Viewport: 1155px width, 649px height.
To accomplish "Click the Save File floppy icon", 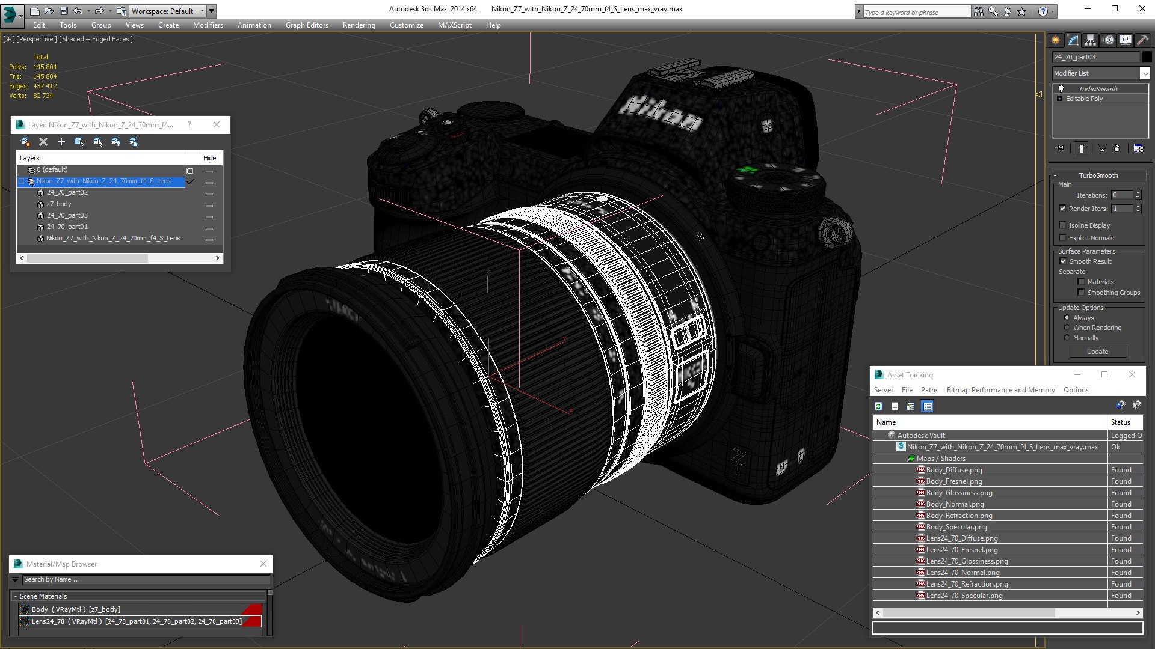I will pos(63,11).
